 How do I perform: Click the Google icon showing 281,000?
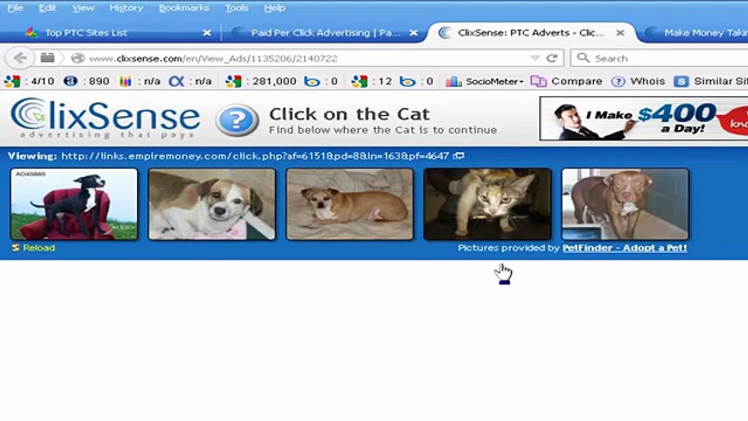coord(234,81)
